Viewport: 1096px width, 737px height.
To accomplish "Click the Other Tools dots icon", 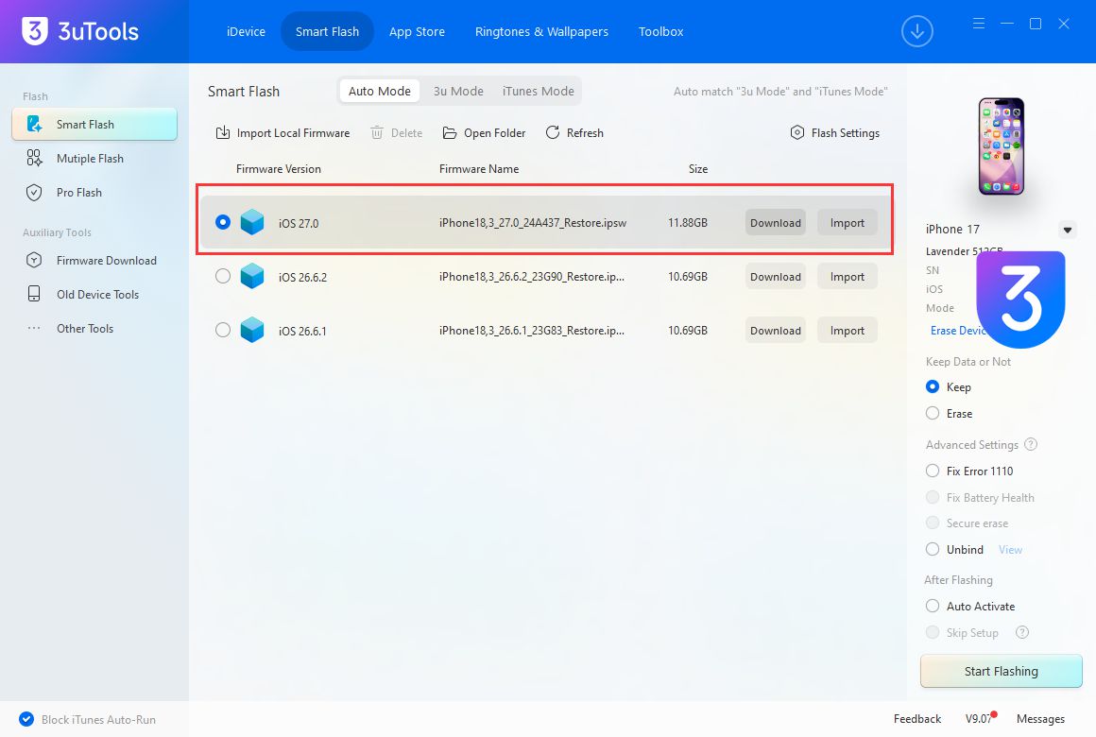I will coord(34,328).
